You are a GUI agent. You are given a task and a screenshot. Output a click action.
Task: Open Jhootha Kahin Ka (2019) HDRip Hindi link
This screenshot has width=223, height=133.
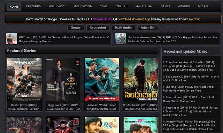[x=189, y=89]
